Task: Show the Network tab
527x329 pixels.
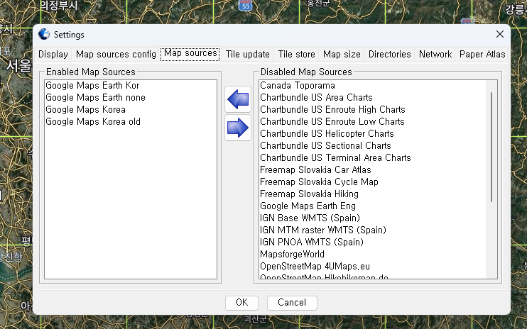Action: coord(435,55)
